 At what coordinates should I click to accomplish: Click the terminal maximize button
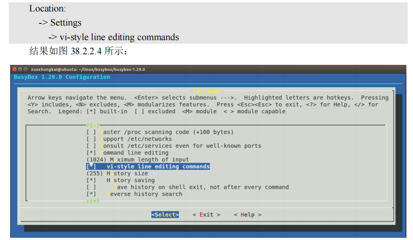click(25, 69)
